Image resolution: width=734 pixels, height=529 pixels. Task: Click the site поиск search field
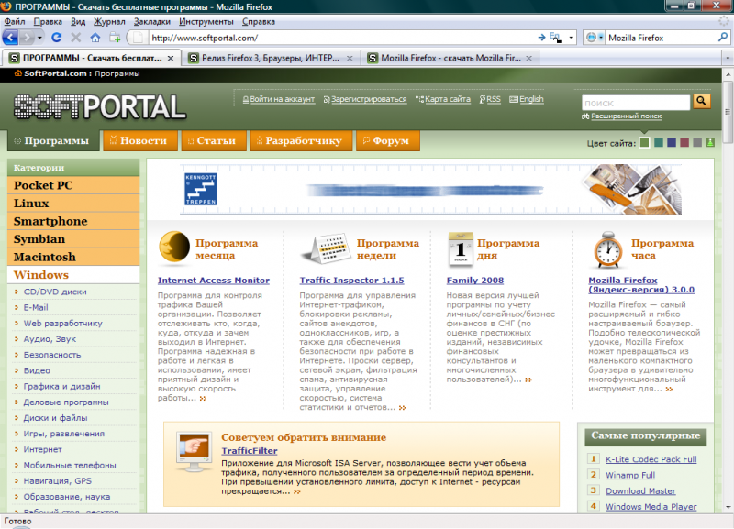[636, 103]
